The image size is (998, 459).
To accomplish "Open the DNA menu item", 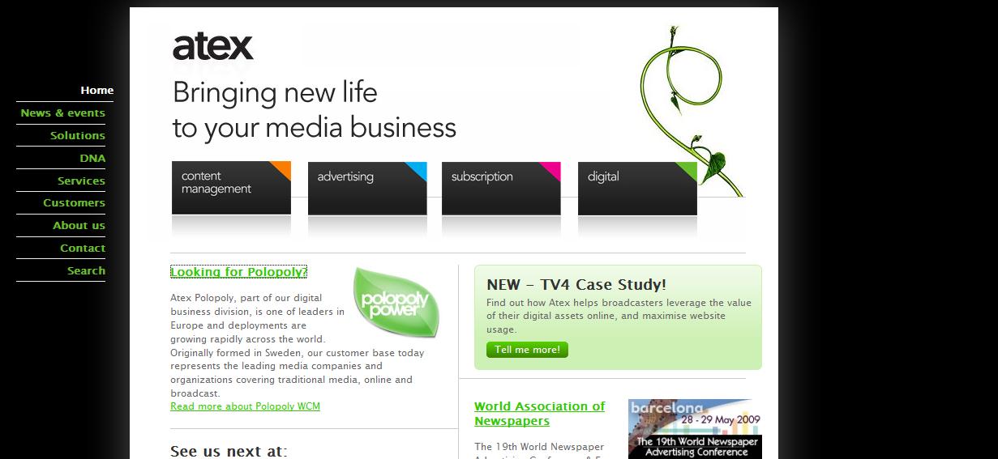I will (x=92, y=158).
